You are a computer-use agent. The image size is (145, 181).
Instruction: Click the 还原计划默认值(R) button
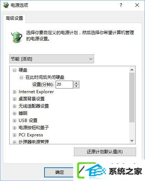(x=105, y=152)
